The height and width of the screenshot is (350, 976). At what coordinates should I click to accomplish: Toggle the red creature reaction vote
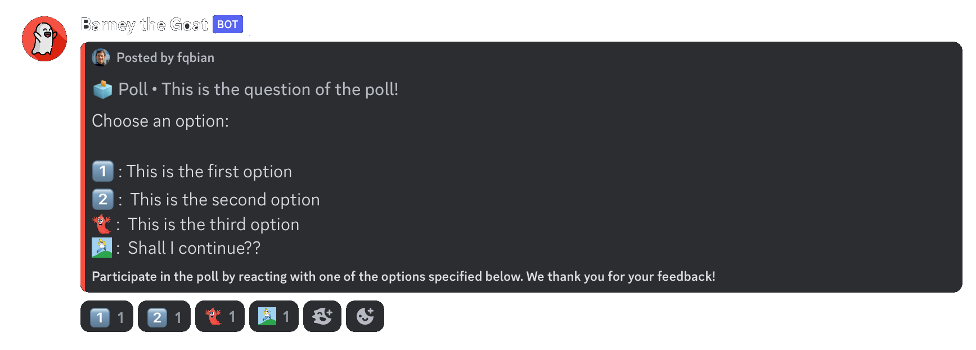click(x=220, y=317)
